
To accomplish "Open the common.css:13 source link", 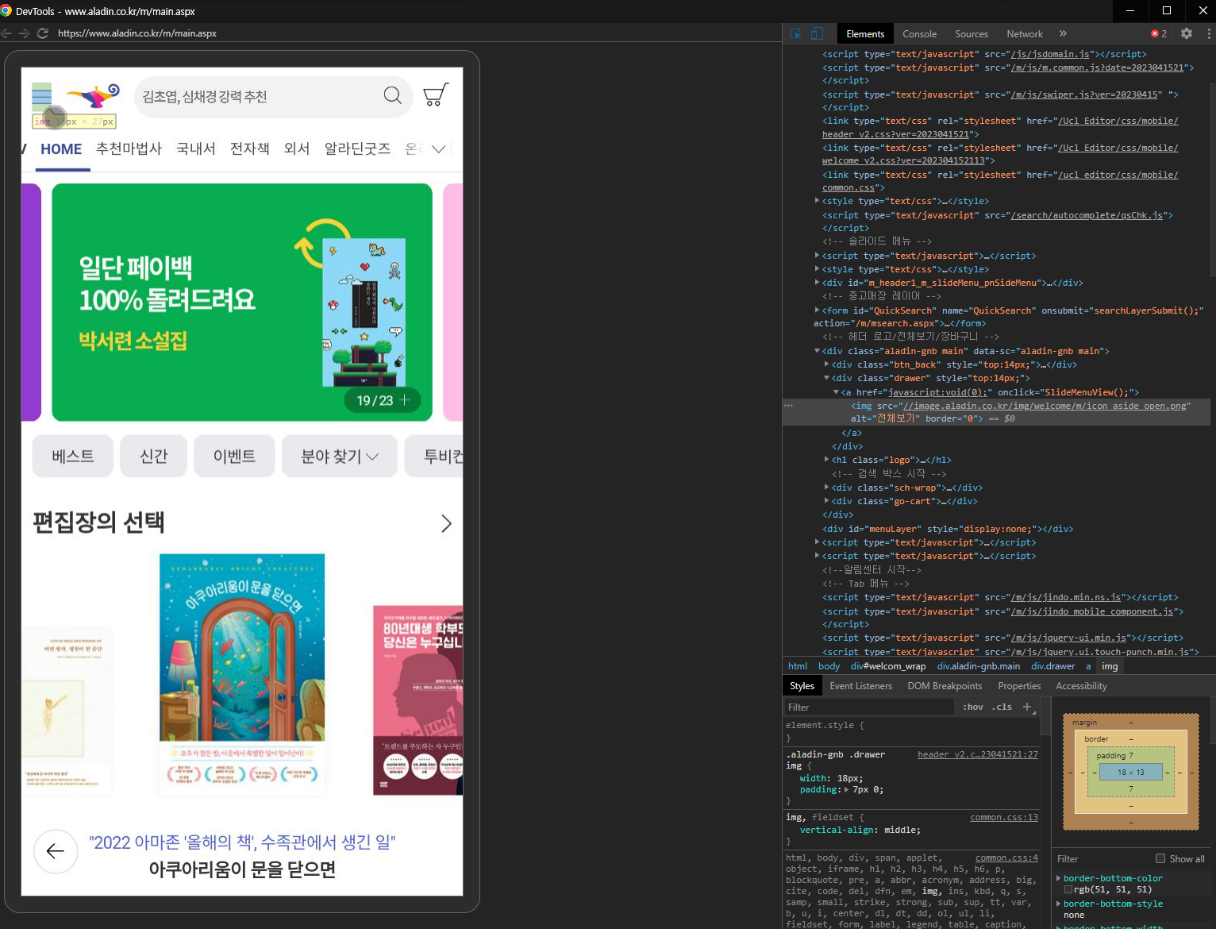I will coord(1004,817).
